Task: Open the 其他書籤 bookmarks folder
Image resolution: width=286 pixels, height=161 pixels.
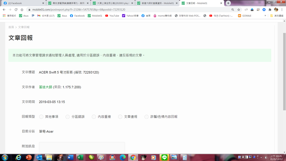Action: coord(277,16)
